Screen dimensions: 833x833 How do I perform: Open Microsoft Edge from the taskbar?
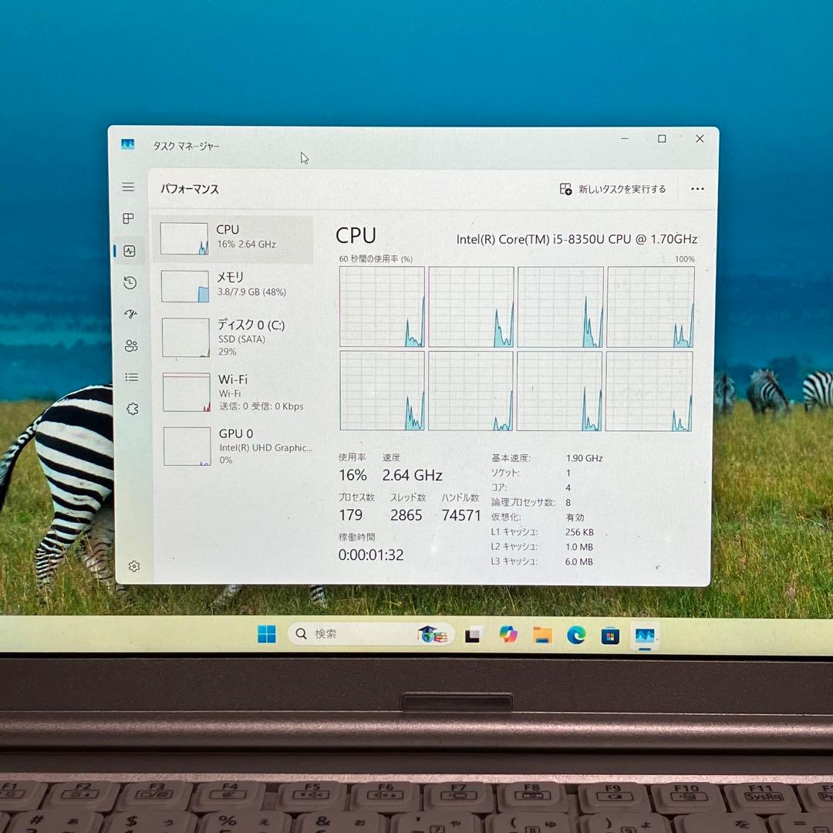click(576, 636)
